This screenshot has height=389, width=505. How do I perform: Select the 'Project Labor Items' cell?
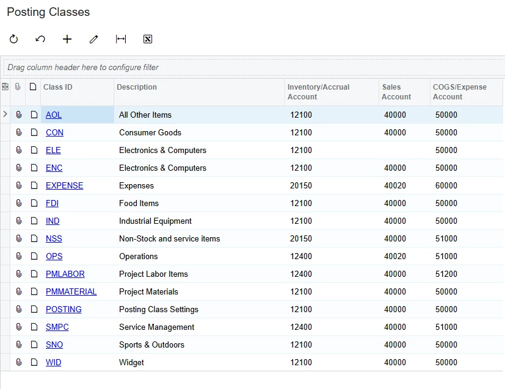coord(199,274)
